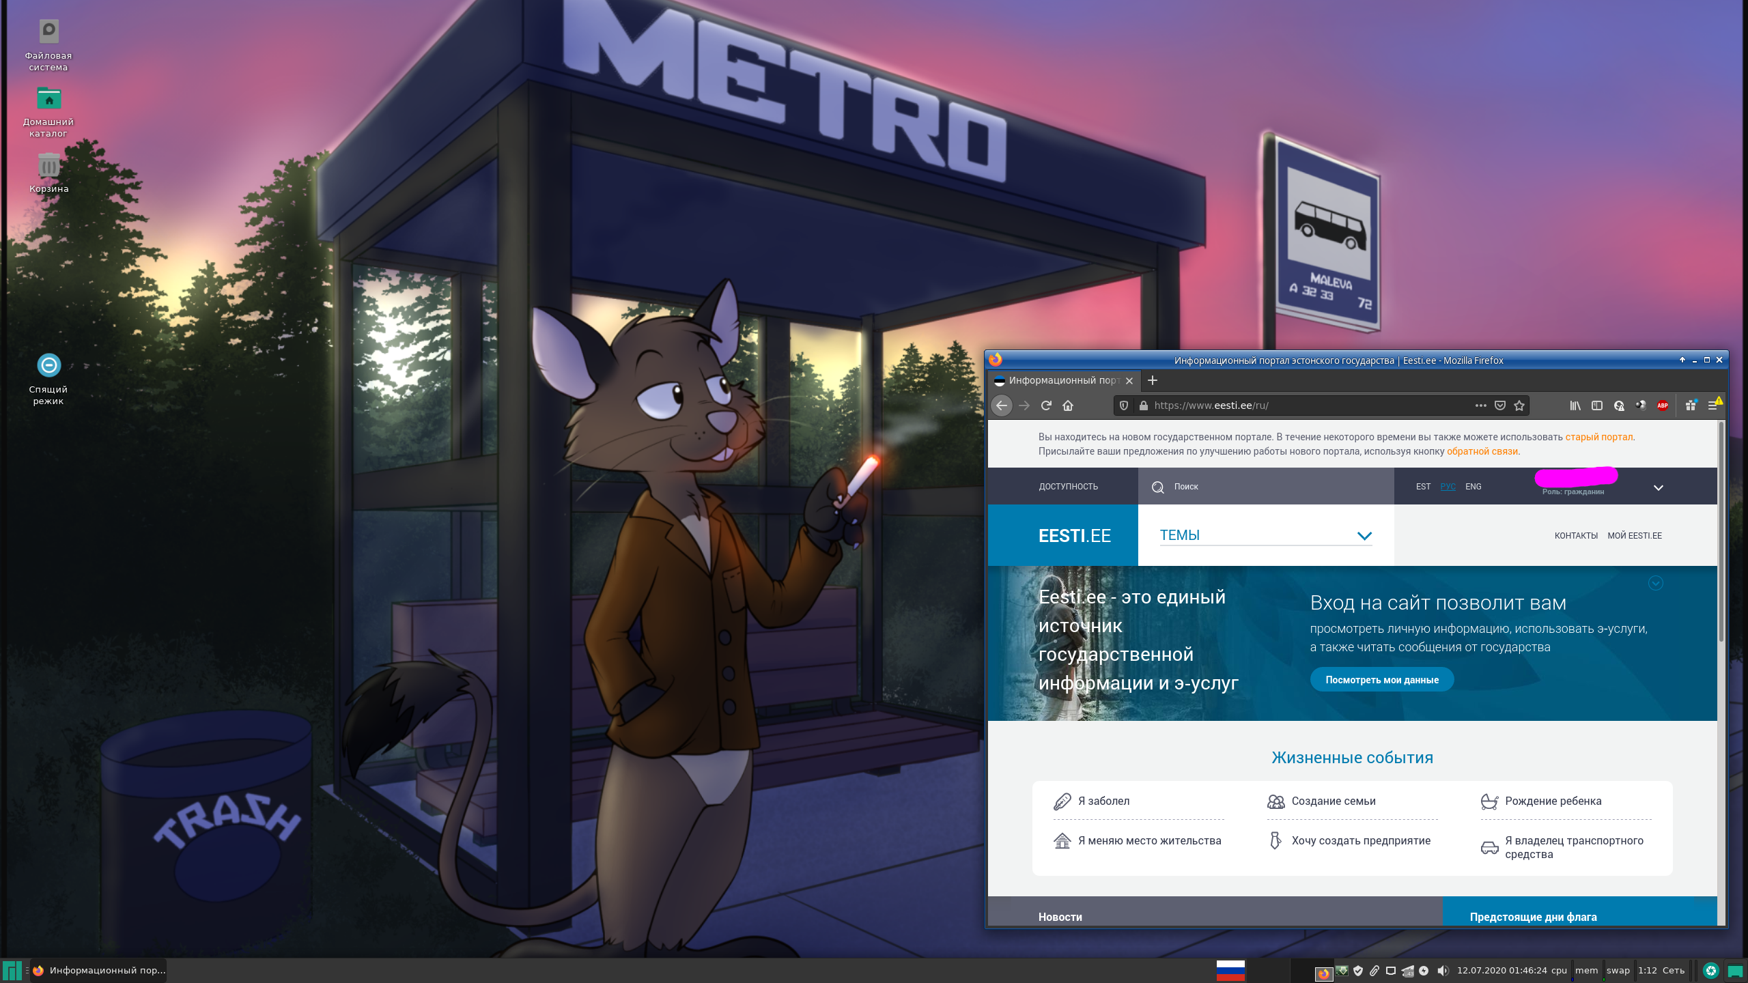The width and height of the screenshot is (1748, 983).
Task: Click Спящий режим desktop launcher
Action: click(48, 380)
